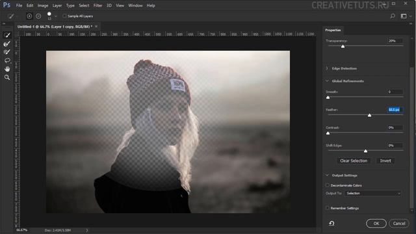Open the 3D menu
416x234 pixels.
pos(109,5)
